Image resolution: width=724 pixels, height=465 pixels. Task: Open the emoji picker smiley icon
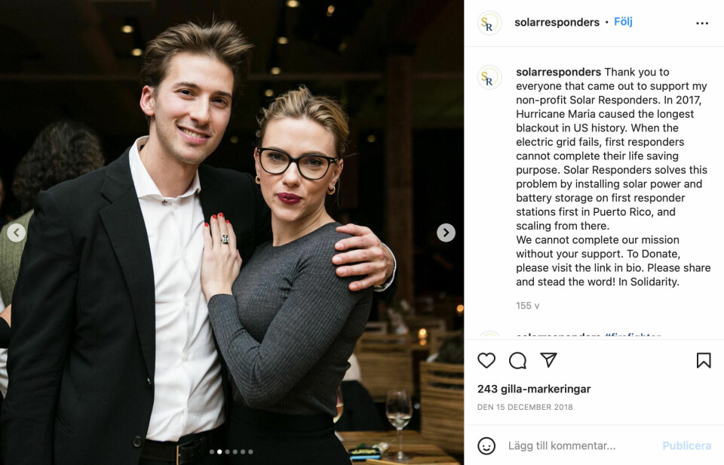click(x=486, y=446)
